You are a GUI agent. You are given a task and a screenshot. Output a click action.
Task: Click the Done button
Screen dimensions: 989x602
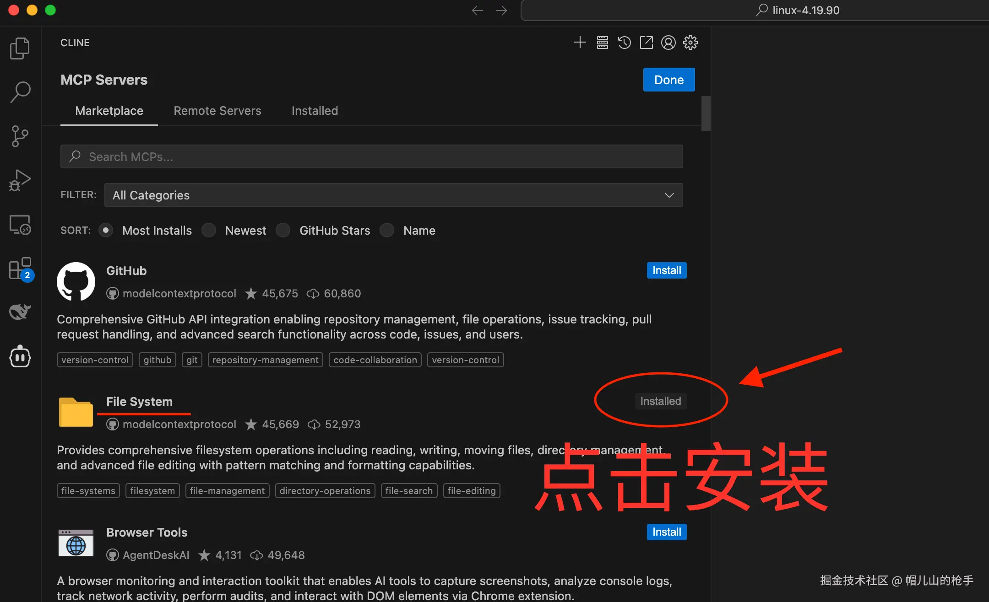668,80
